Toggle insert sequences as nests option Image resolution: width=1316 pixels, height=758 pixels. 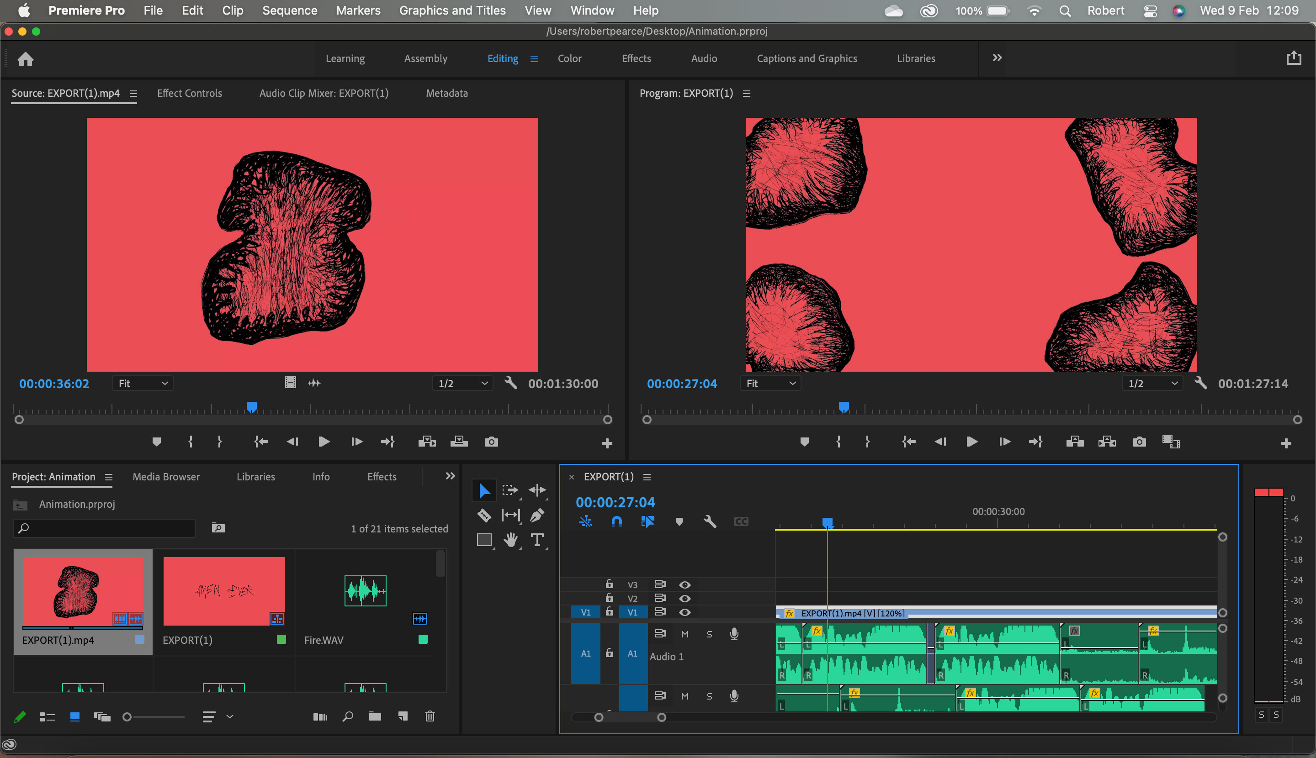coord(586,521)
